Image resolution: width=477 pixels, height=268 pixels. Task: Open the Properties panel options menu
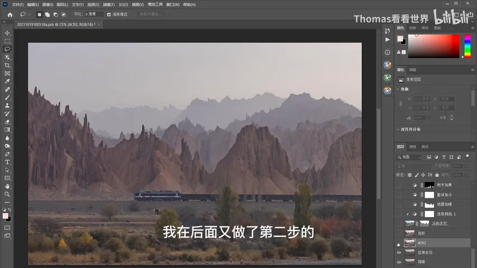[473, 70]
